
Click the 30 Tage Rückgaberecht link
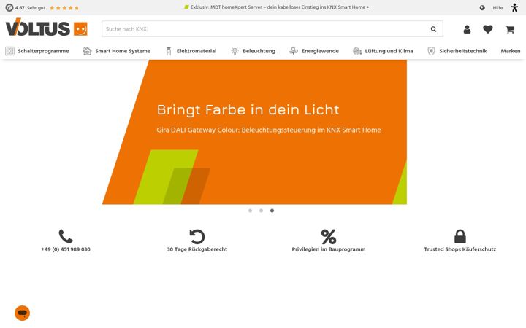(197, 249)
